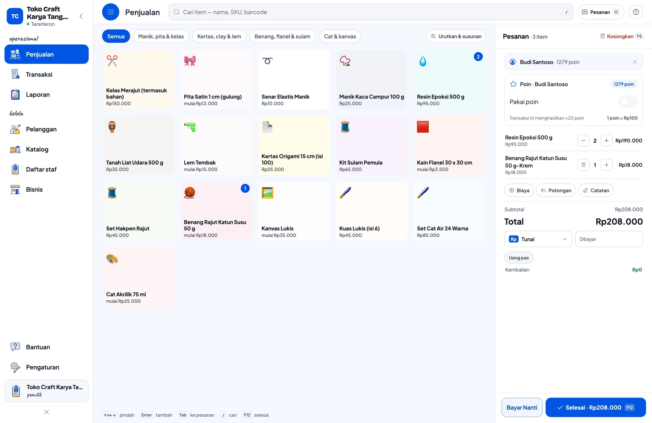This screenshot has height=423, width=652.
Task: Add a Biaya to the order
Action: coord(519,190)
